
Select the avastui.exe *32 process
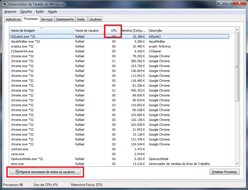[x=119, y=46]
